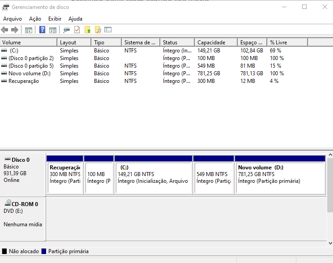The height and width of the screenshot is (263, 333).
Task: Click the disk pane vertical scrollbar thumb
Action: coord(330,185)
